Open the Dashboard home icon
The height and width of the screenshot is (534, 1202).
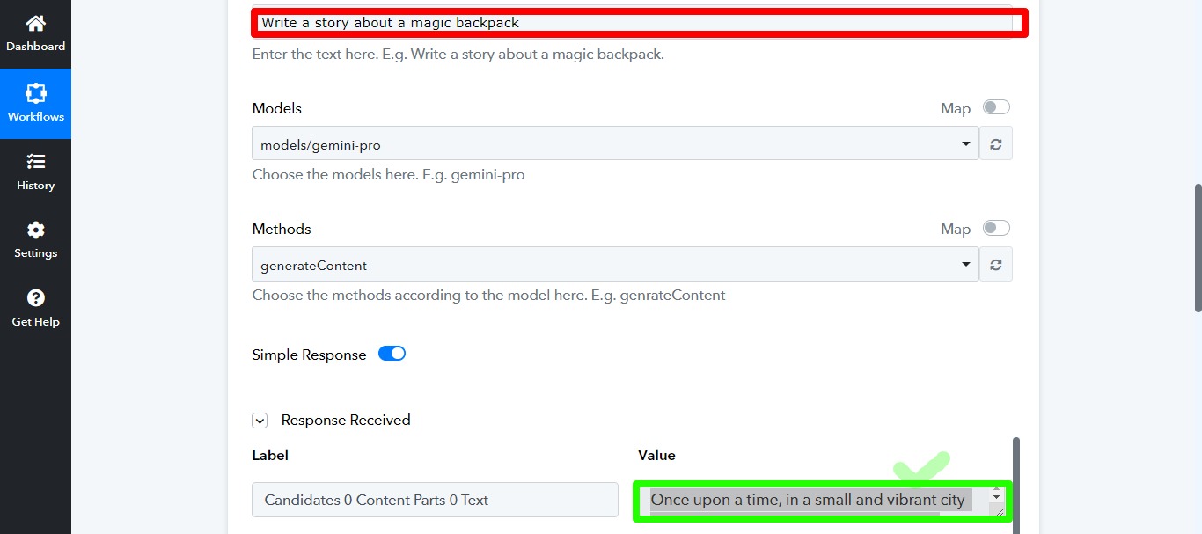click(x=35, y=24)
